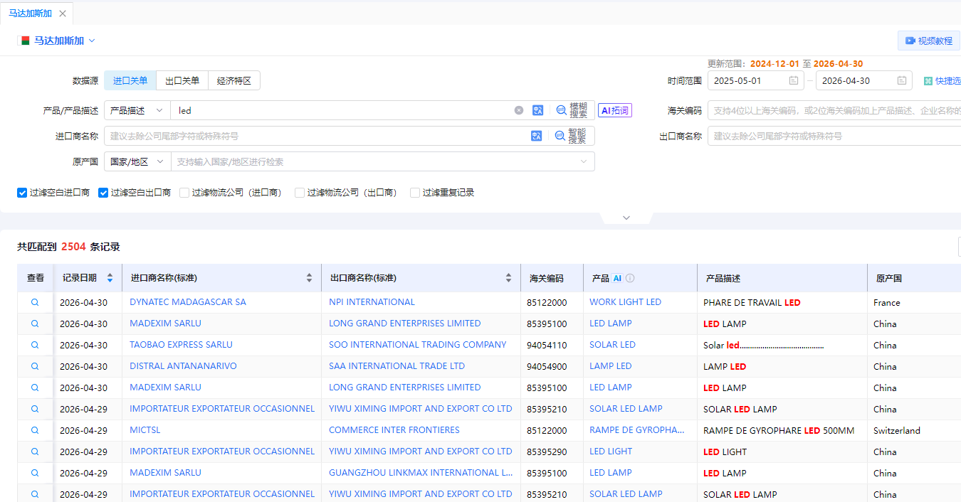Uncheck 过滤空白出口商 checkbox

pos(103,192)
